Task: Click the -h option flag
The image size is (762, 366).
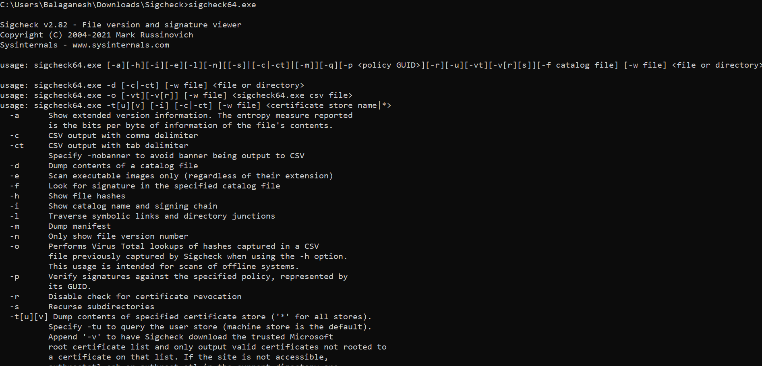Action: [14, 196]
